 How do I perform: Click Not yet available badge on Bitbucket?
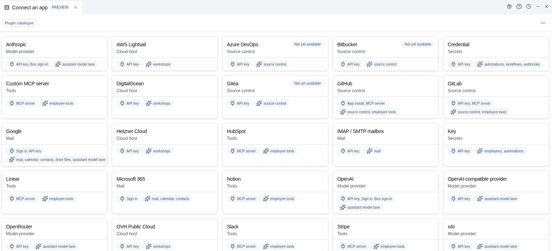pyautogui.click(x=418, y=44)
